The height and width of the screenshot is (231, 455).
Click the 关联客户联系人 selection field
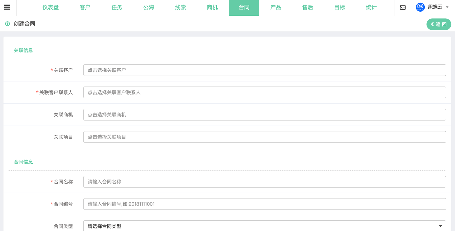pos(264,92)
